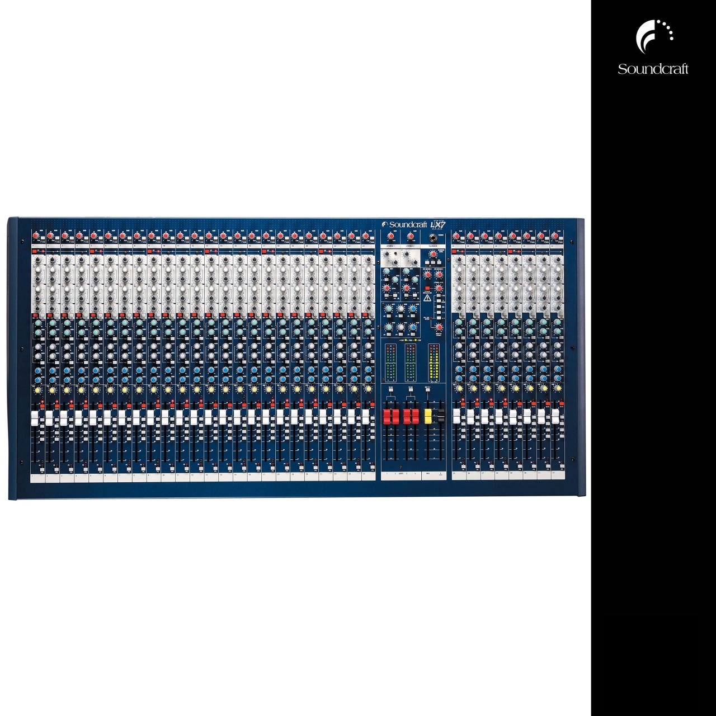
Task: Select channel 24 fader, last before master section
Action: (x=366, y=417)
